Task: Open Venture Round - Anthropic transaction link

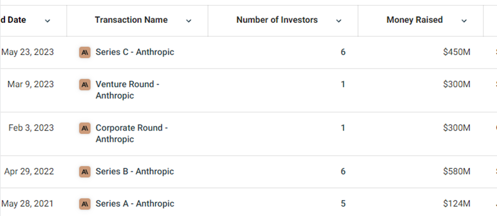Action: [128, 90]
